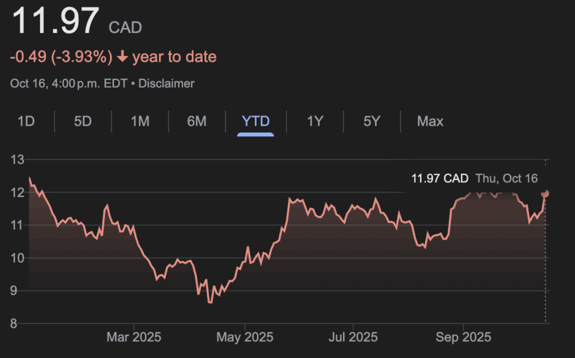Select the YTD tab
575x358 pixels.
click(x=255, y=121)
